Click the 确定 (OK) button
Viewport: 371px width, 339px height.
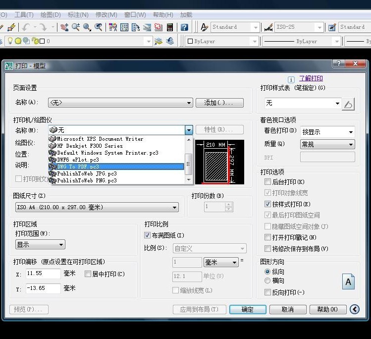pos(248,309)
